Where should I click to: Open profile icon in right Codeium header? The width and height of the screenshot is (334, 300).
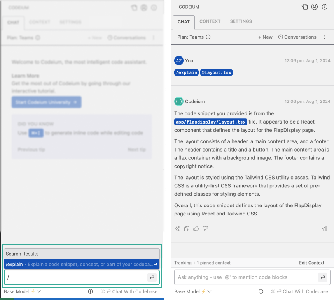[x=315, y=7]
